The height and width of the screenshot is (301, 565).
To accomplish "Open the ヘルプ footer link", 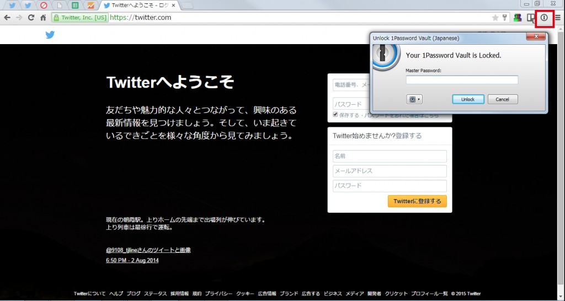I will 116,294.
